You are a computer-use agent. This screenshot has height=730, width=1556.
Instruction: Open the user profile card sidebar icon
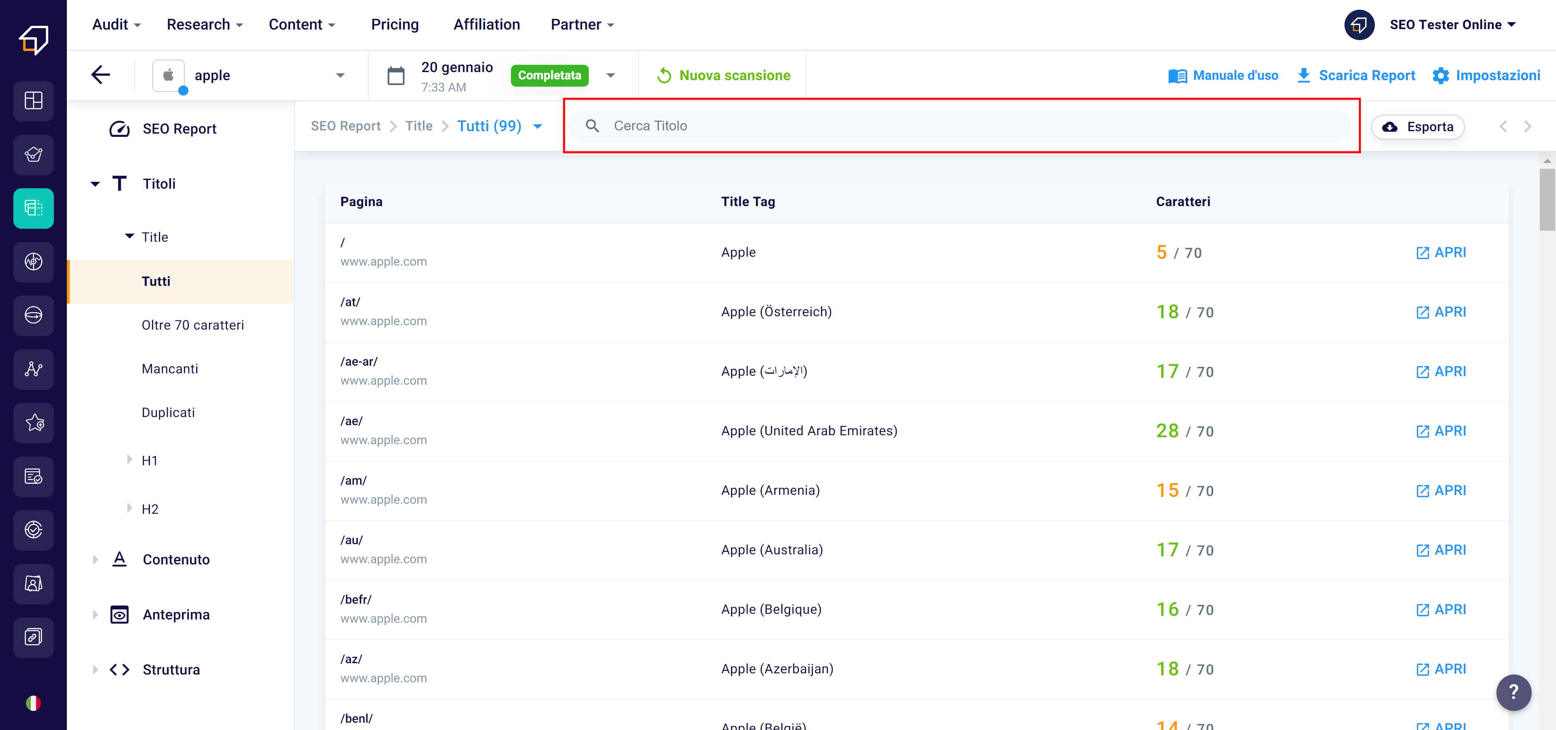tap(33, 584)
